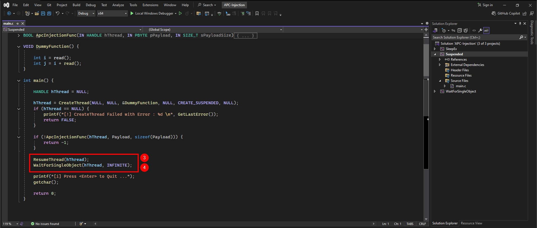Click the Sign in link
This screenshot has height=228, width=537.
click(485, 5)
